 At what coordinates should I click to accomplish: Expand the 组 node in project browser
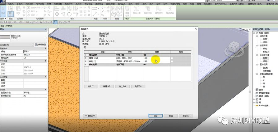pos(254,103)
